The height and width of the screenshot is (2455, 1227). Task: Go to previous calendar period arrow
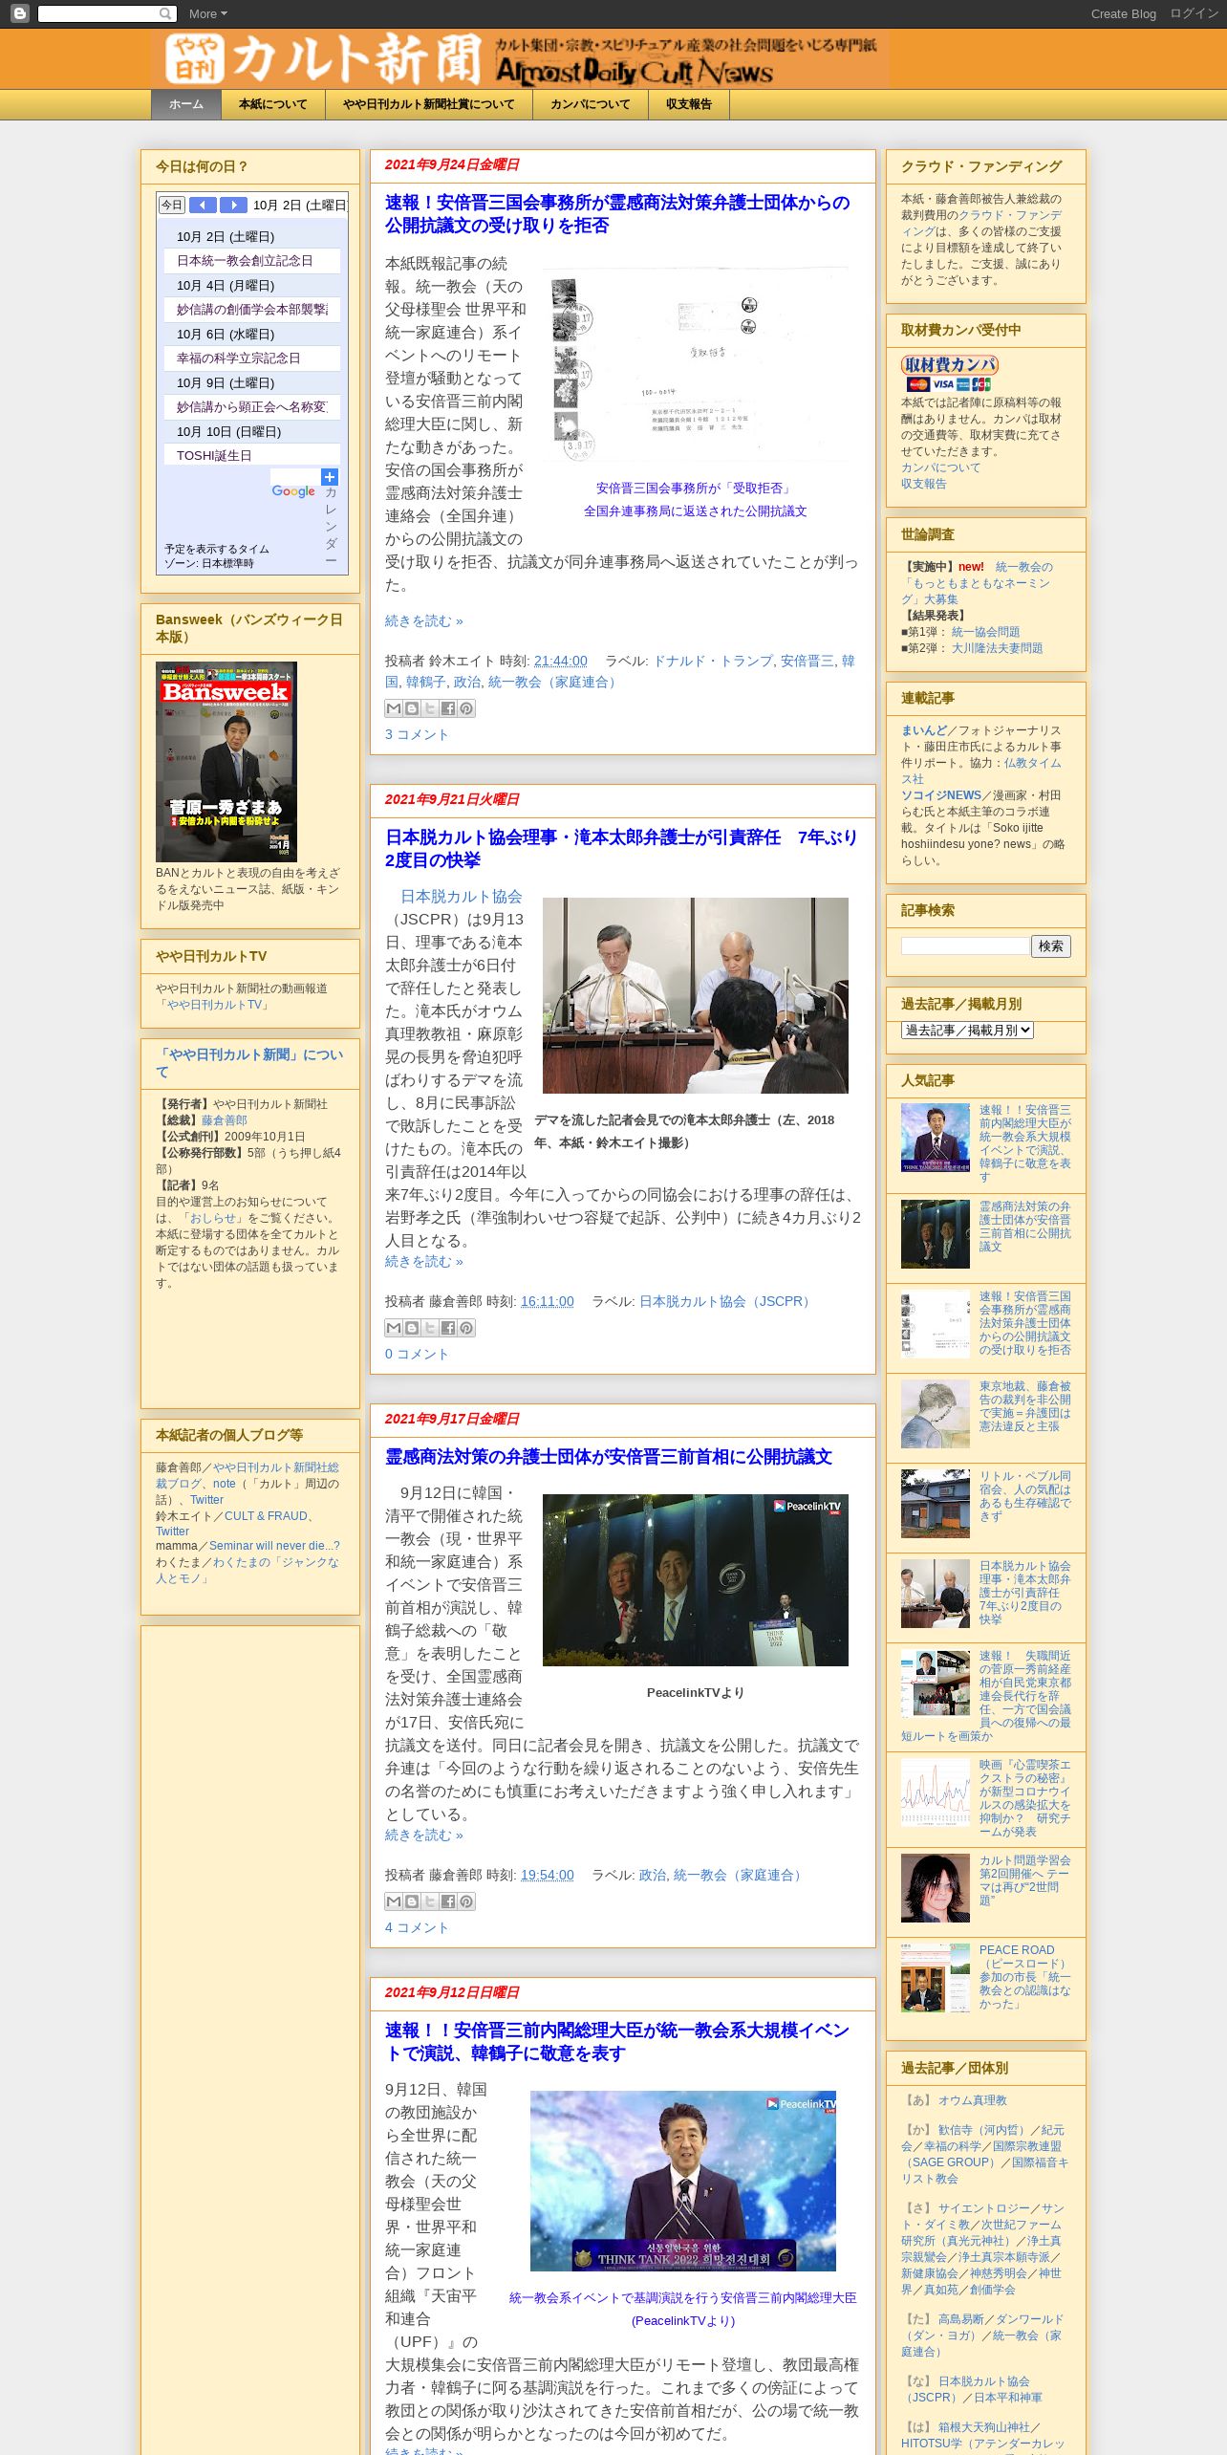click(x=203, y=205)
